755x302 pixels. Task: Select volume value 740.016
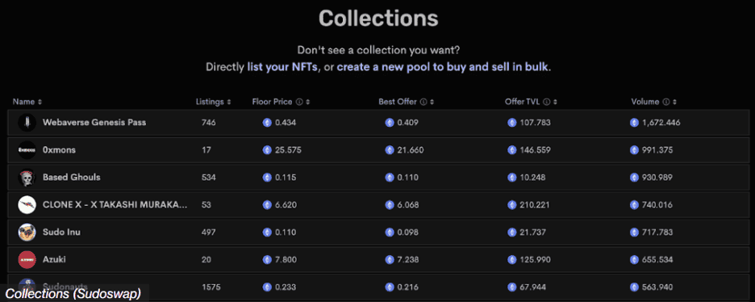657,205
